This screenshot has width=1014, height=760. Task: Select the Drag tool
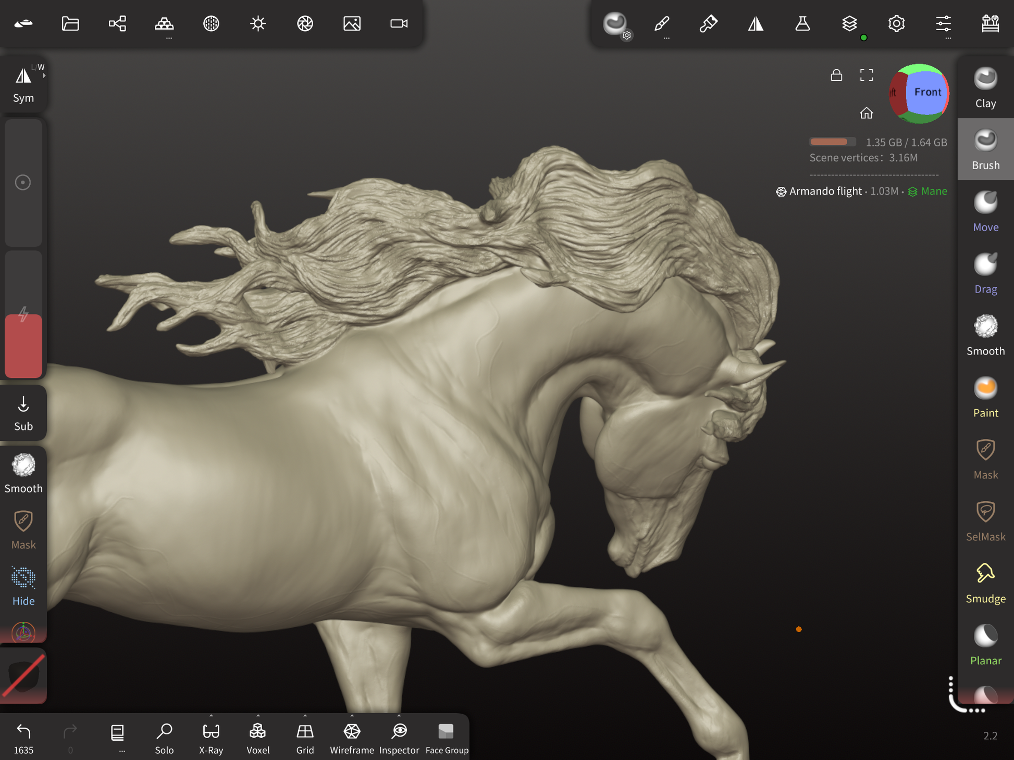(x=985, y=273)
